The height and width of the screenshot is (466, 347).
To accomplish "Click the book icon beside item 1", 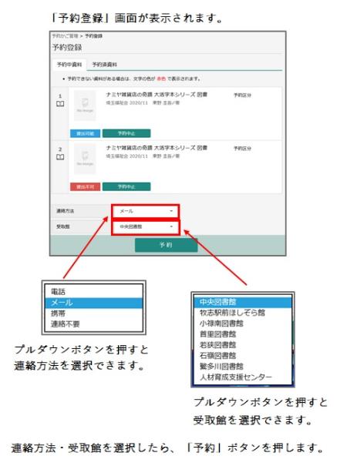I will click(60, 104).
